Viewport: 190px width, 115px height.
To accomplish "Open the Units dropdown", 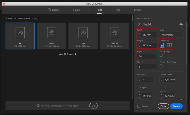I will (x=172, y=35).
